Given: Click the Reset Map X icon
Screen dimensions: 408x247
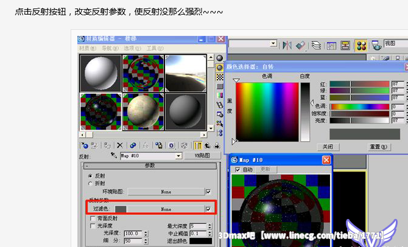Looking at the screenshot, I should [120, 145].
